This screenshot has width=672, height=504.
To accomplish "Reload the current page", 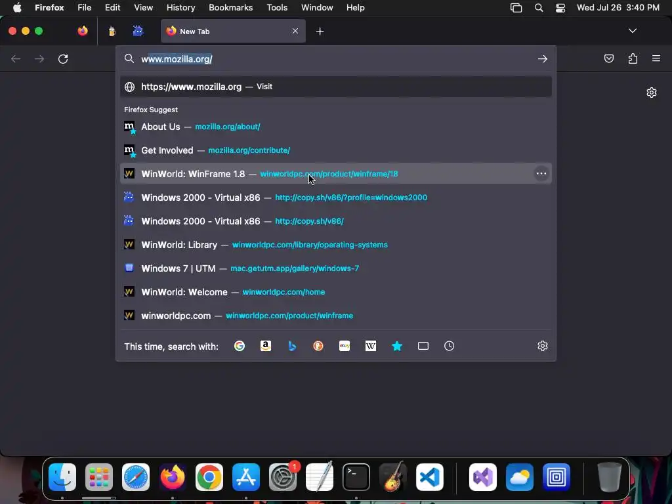I will tap(63, 58).
